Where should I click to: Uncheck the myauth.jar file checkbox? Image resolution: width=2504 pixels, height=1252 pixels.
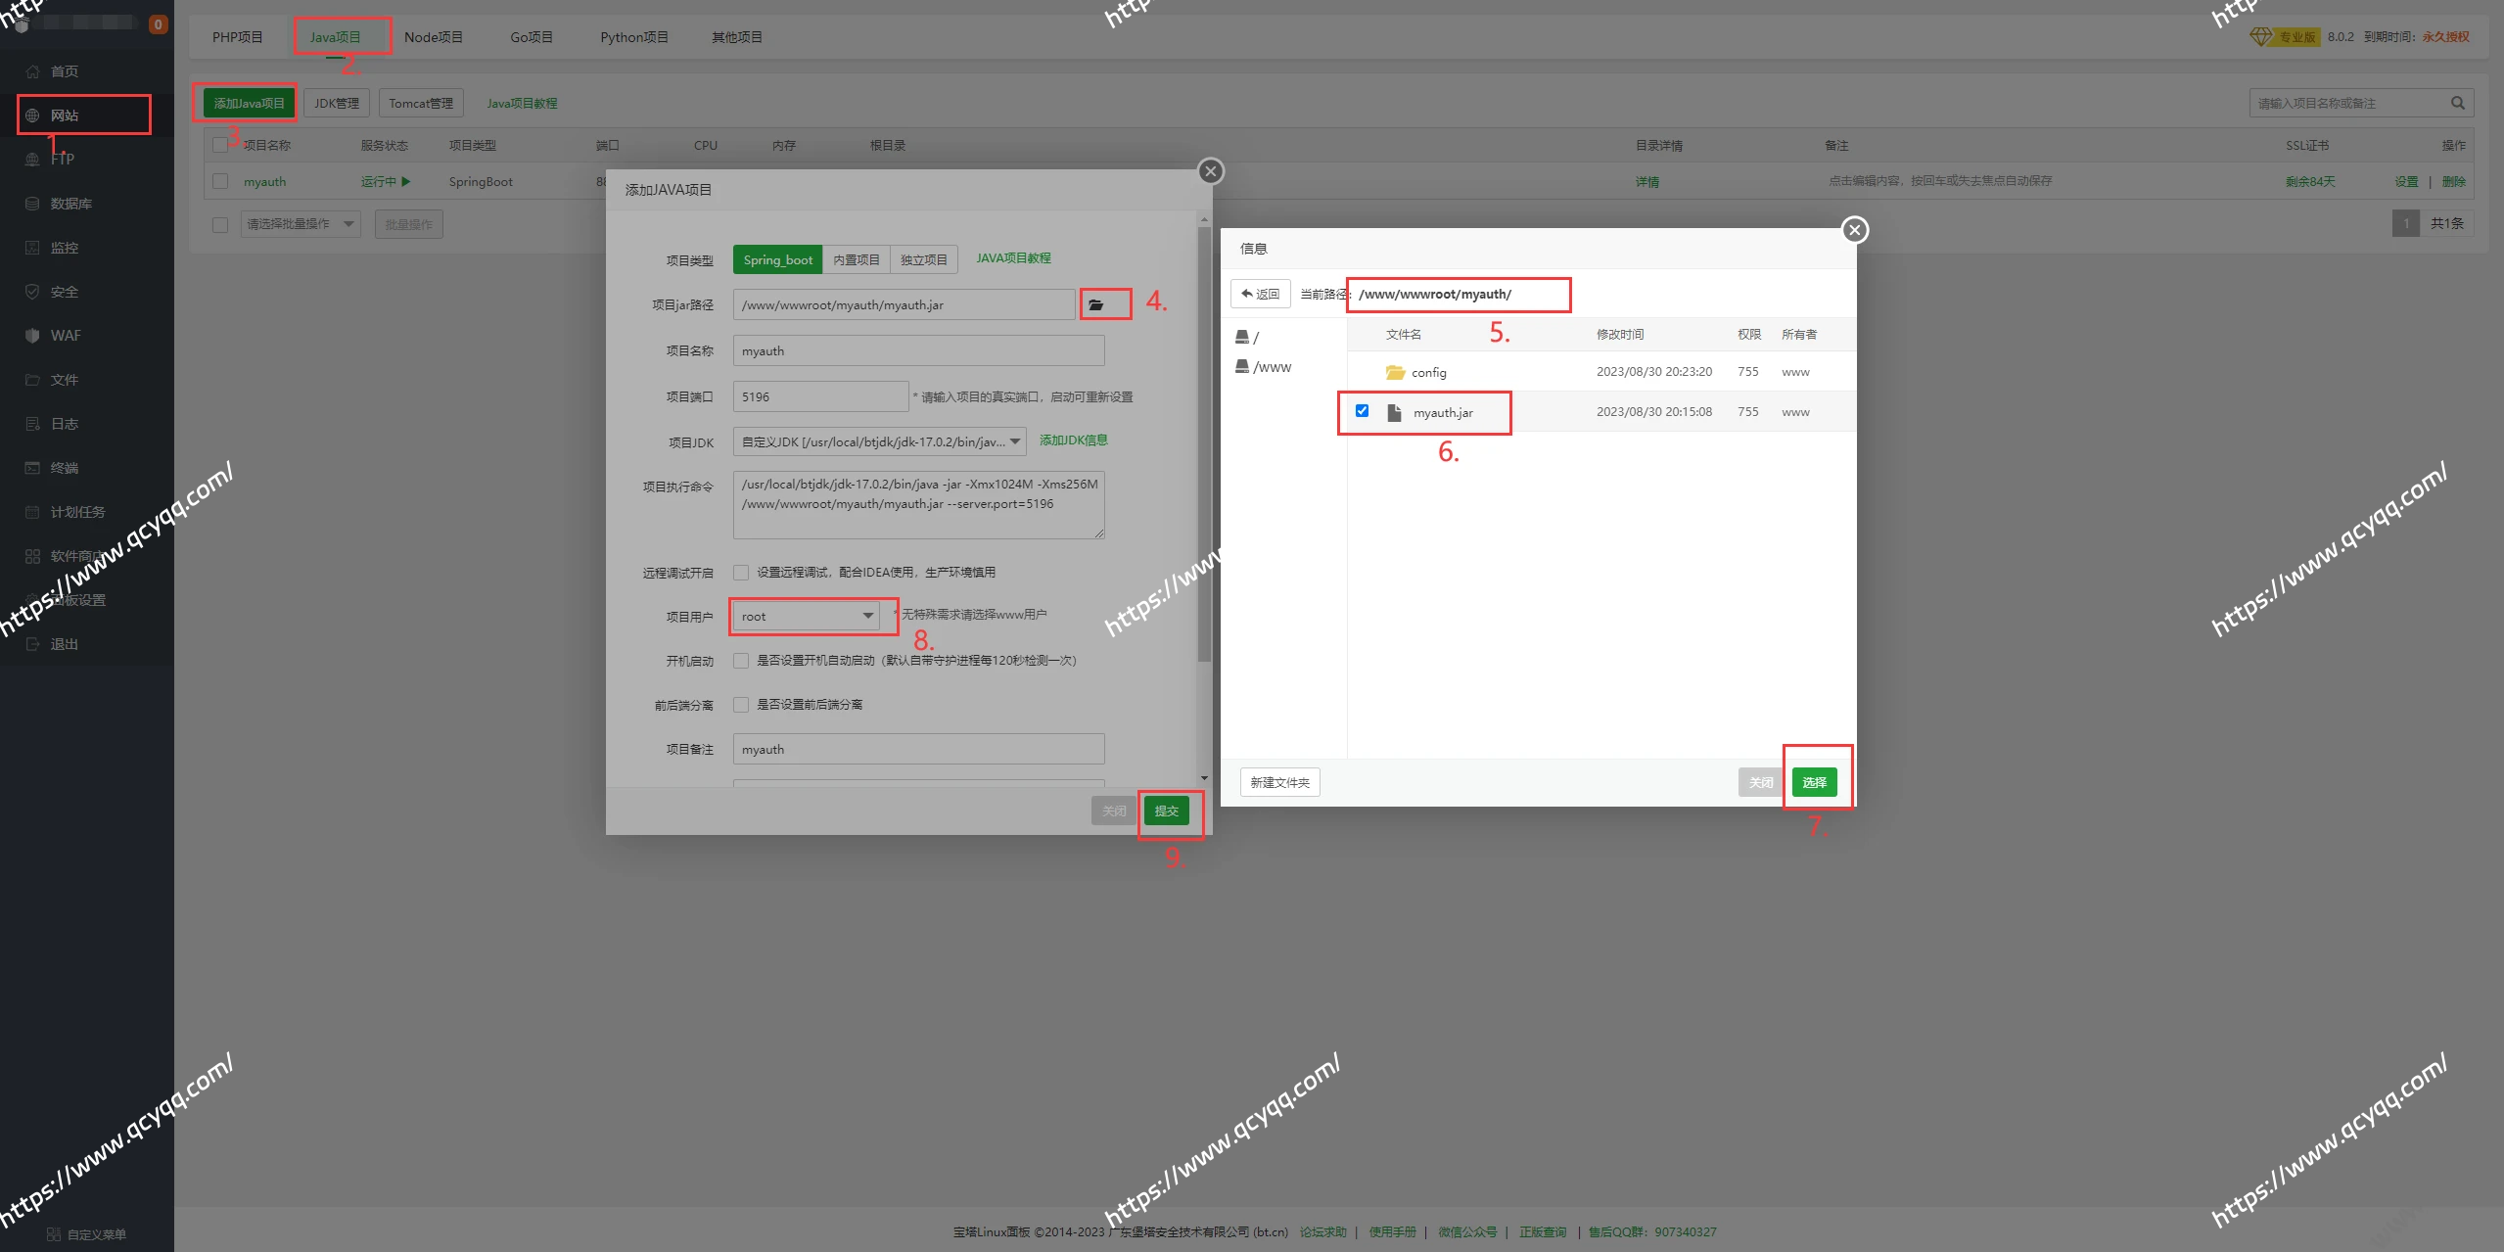coord(1362,411)
